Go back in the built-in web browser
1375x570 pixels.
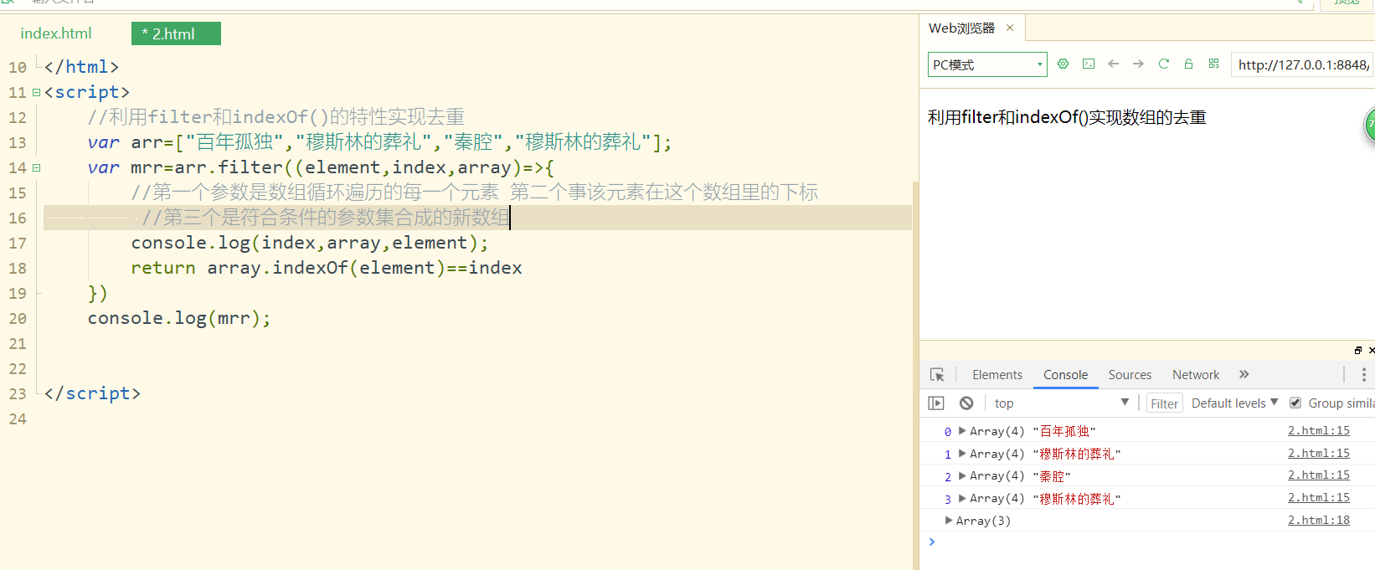click(x=1113, y=64)
